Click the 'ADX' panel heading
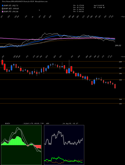 (47, 123)
